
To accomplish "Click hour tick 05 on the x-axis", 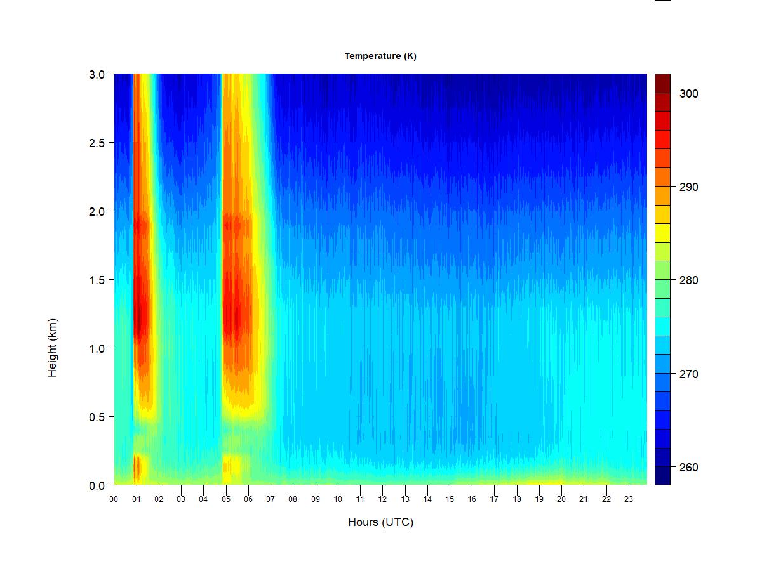I will point(225,499).
